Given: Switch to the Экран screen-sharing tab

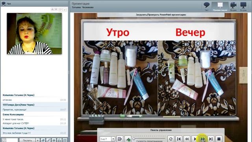Looking at the screenshot, I should [x=243, y=6].
